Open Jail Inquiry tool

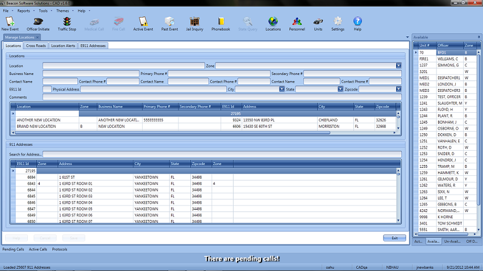pyautogui.click(x=194, y=22)
